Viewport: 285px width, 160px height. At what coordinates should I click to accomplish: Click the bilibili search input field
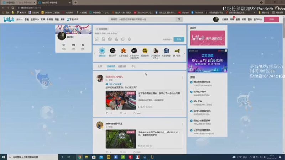tap(142, 20)
